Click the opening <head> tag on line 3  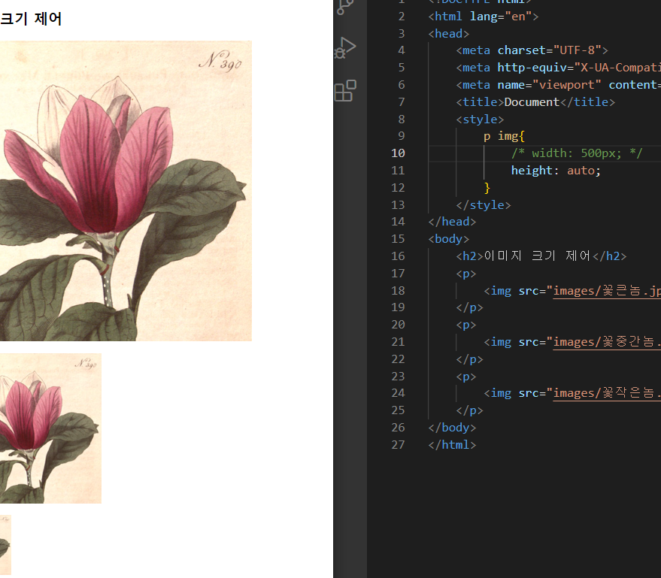pyautogui.click(x=448, y=34)
